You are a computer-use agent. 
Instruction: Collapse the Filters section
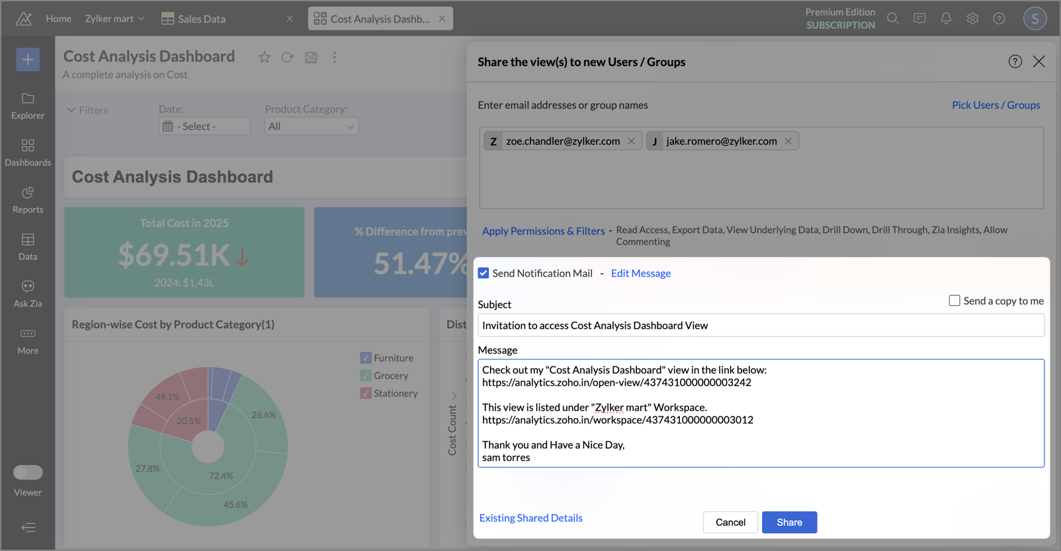[71, 110]
